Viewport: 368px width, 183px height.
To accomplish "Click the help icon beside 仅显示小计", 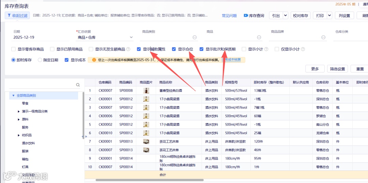I will click(x=303, y=49).
